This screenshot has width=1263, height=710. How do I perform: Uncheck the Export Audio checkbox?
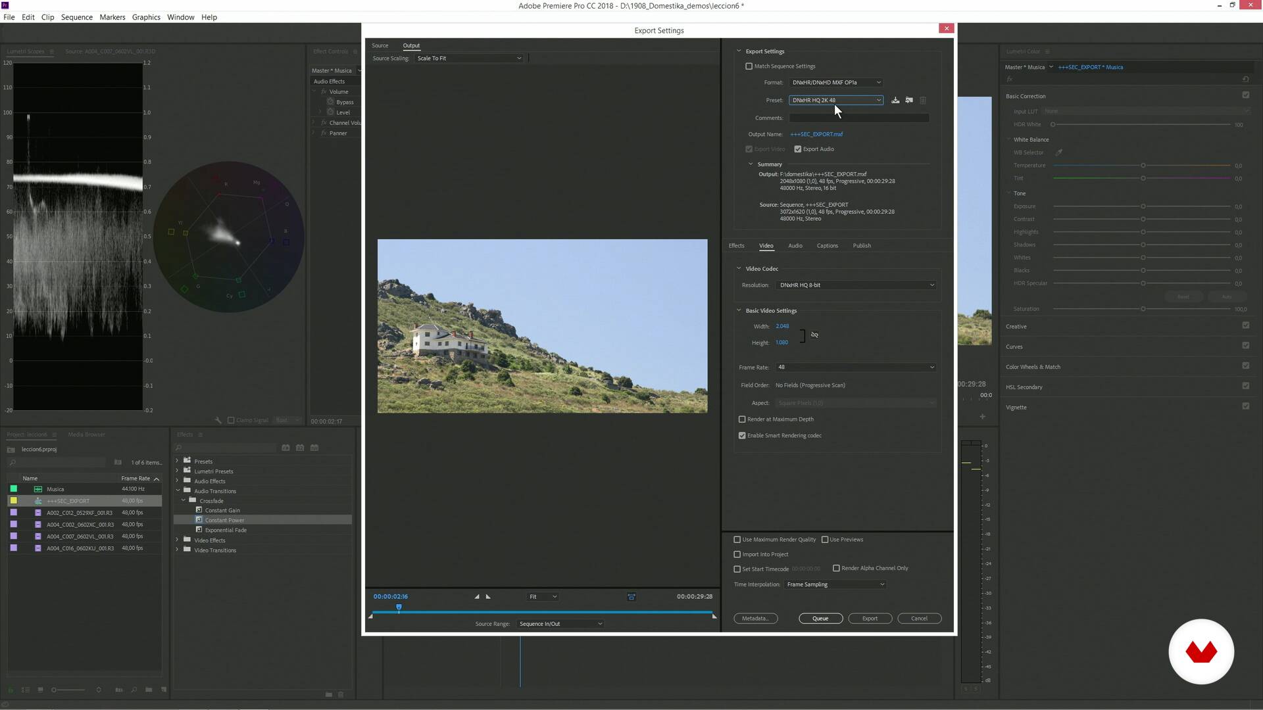(x=798, y=149)
